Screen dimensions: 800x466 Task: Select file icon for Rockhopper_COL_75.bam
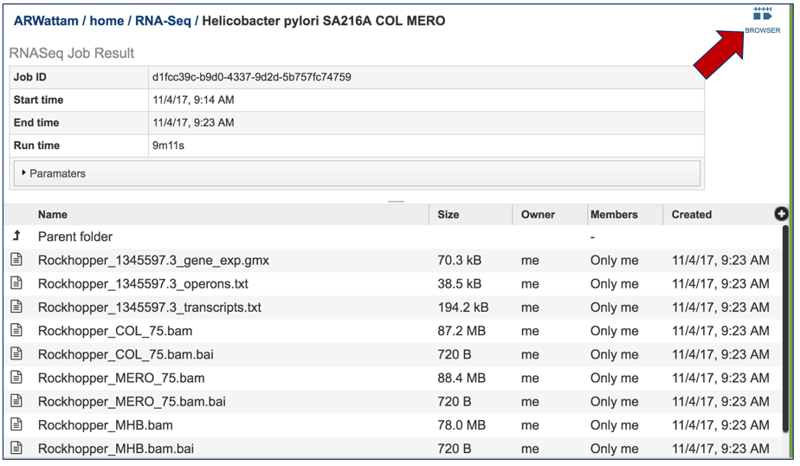pos(16,330)
